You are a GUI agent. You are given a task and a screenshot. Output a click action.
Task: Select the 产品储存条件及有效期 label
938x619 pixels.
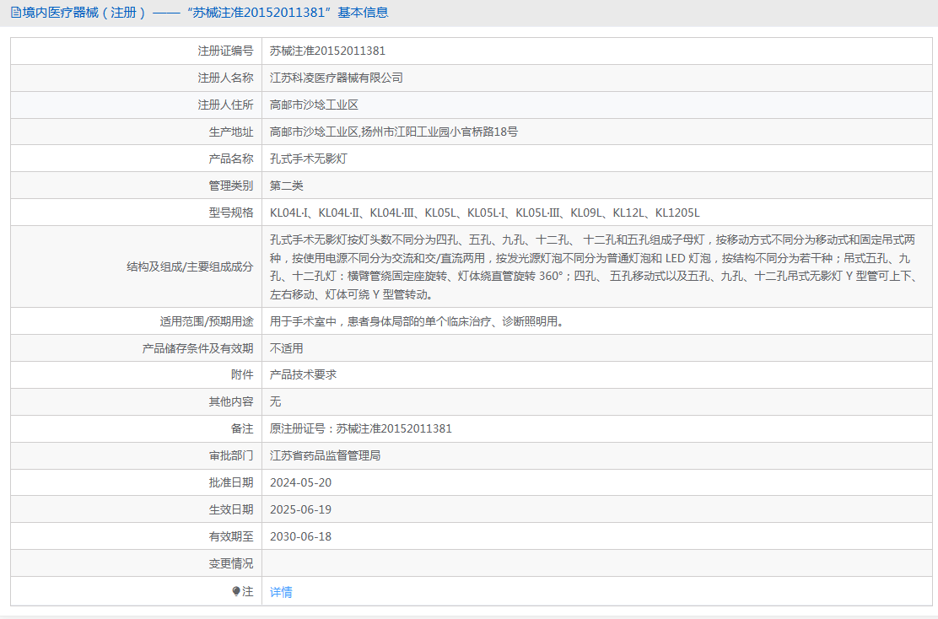point(198,348)
